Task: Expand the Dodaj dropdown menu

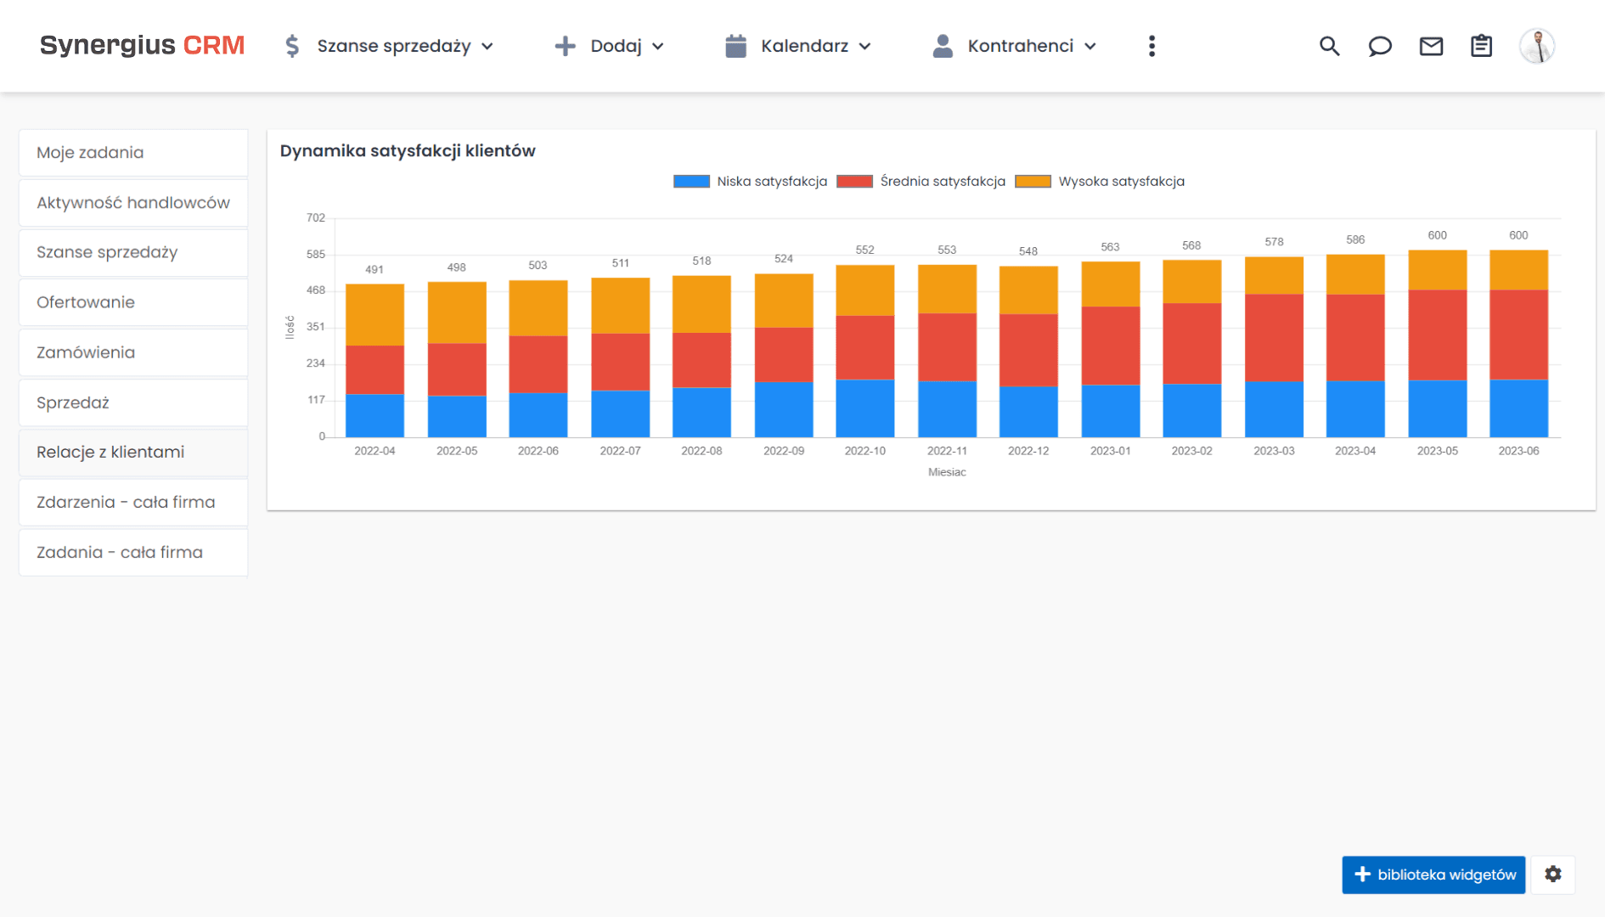Action: 609,46
